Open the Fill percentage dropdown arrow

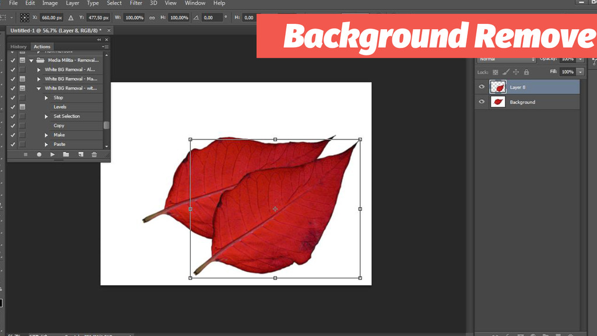(580, 72)
